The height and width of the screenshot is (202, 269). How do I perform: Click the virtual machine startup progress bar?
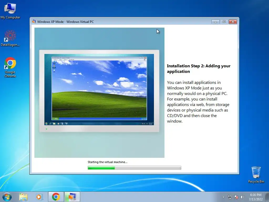click(134, 168)
